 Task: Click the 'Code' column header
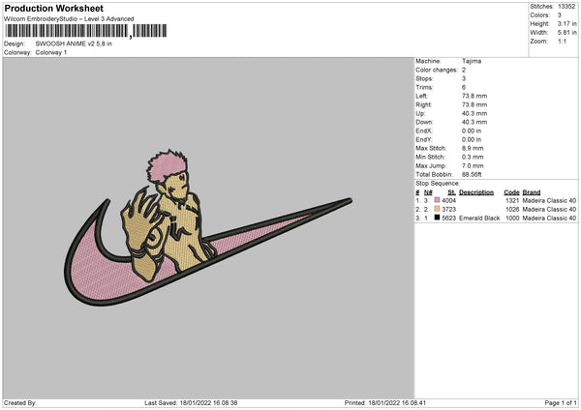[x=511, y=192]
